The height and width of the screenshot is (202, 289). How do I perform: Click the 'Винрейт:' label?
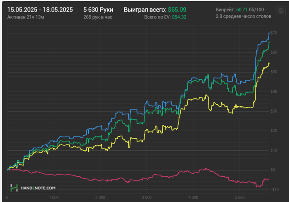pos(225,10)
